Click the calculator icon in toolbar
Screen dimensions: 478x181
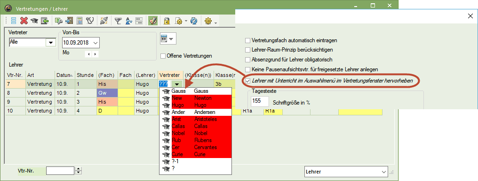pyautogui.click(x=80, y=21)
